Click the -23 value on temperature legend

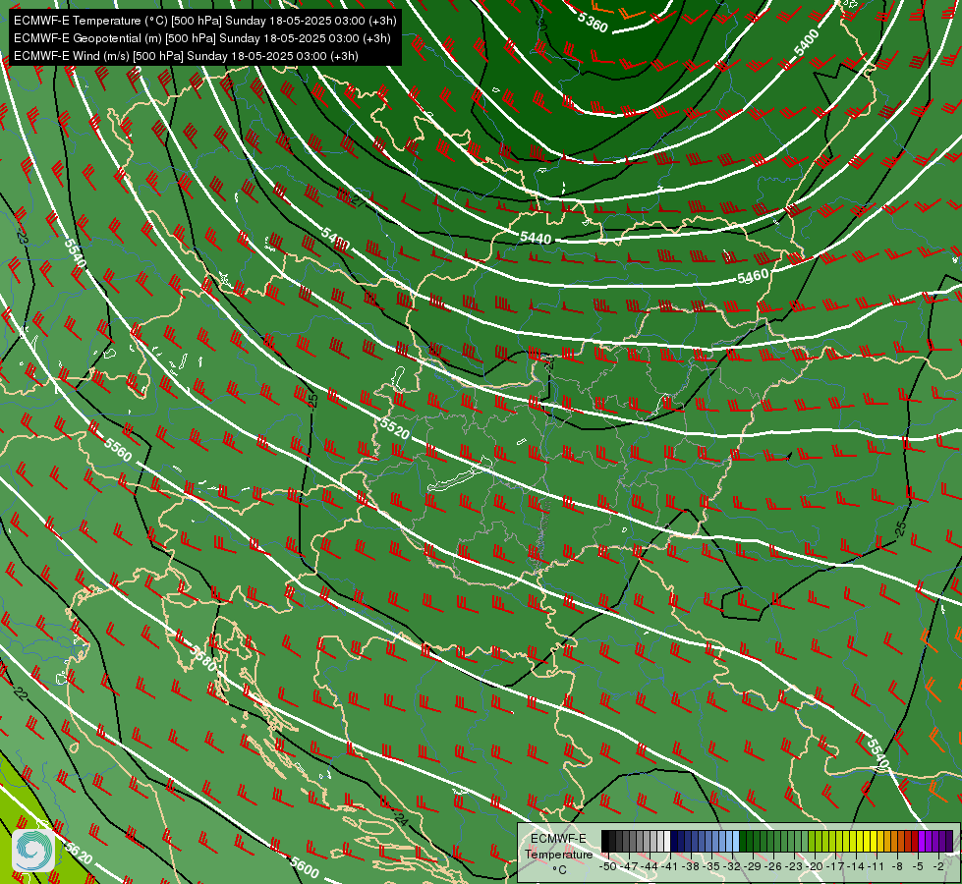pyautogui.click(x=795, y=866)
